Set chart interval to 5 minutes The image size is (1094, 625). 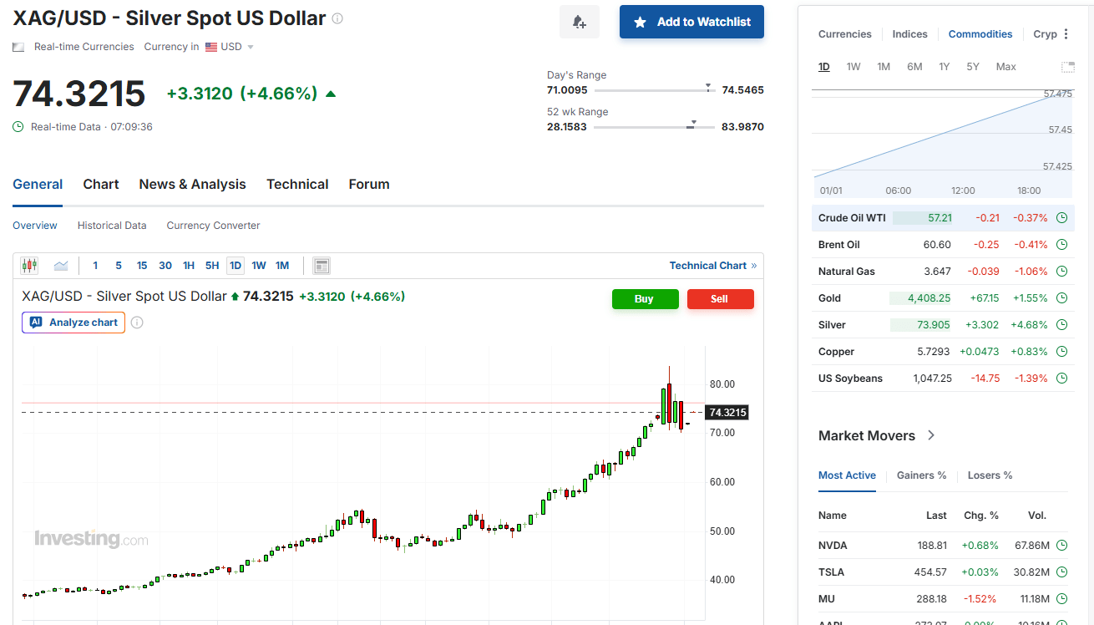tap(119, 266)
